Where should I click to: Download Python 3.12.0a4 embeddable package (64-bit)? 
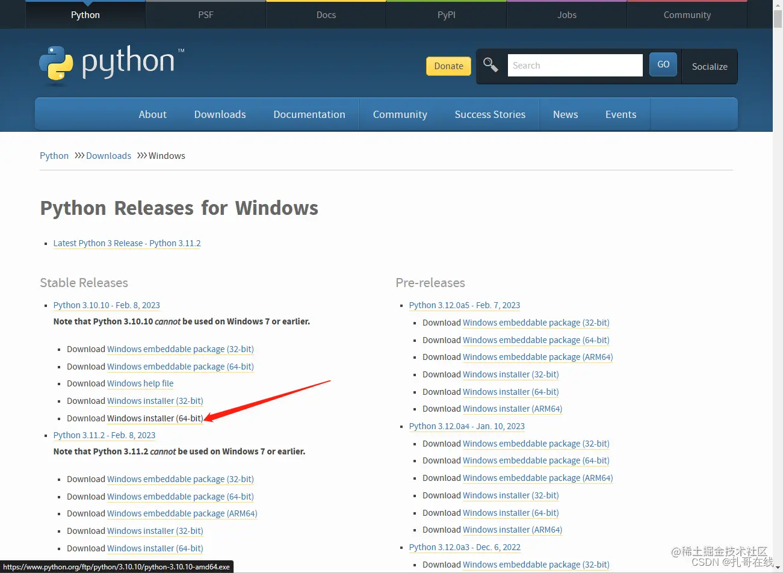click(x=536, y=460)
